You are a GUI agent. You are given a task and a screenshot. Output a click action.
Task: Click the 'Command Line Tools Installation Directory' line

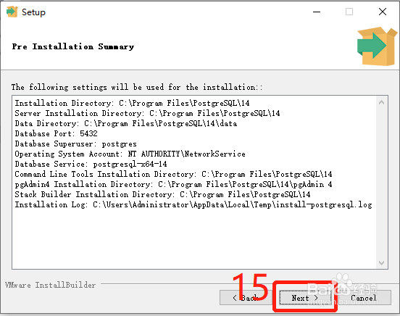click(x=173, y=174)
